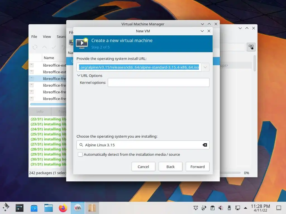Switch to Virtual Machine Manager taskbar entry
Viewport: 286px width, 214px height.
tap(78, 208)
